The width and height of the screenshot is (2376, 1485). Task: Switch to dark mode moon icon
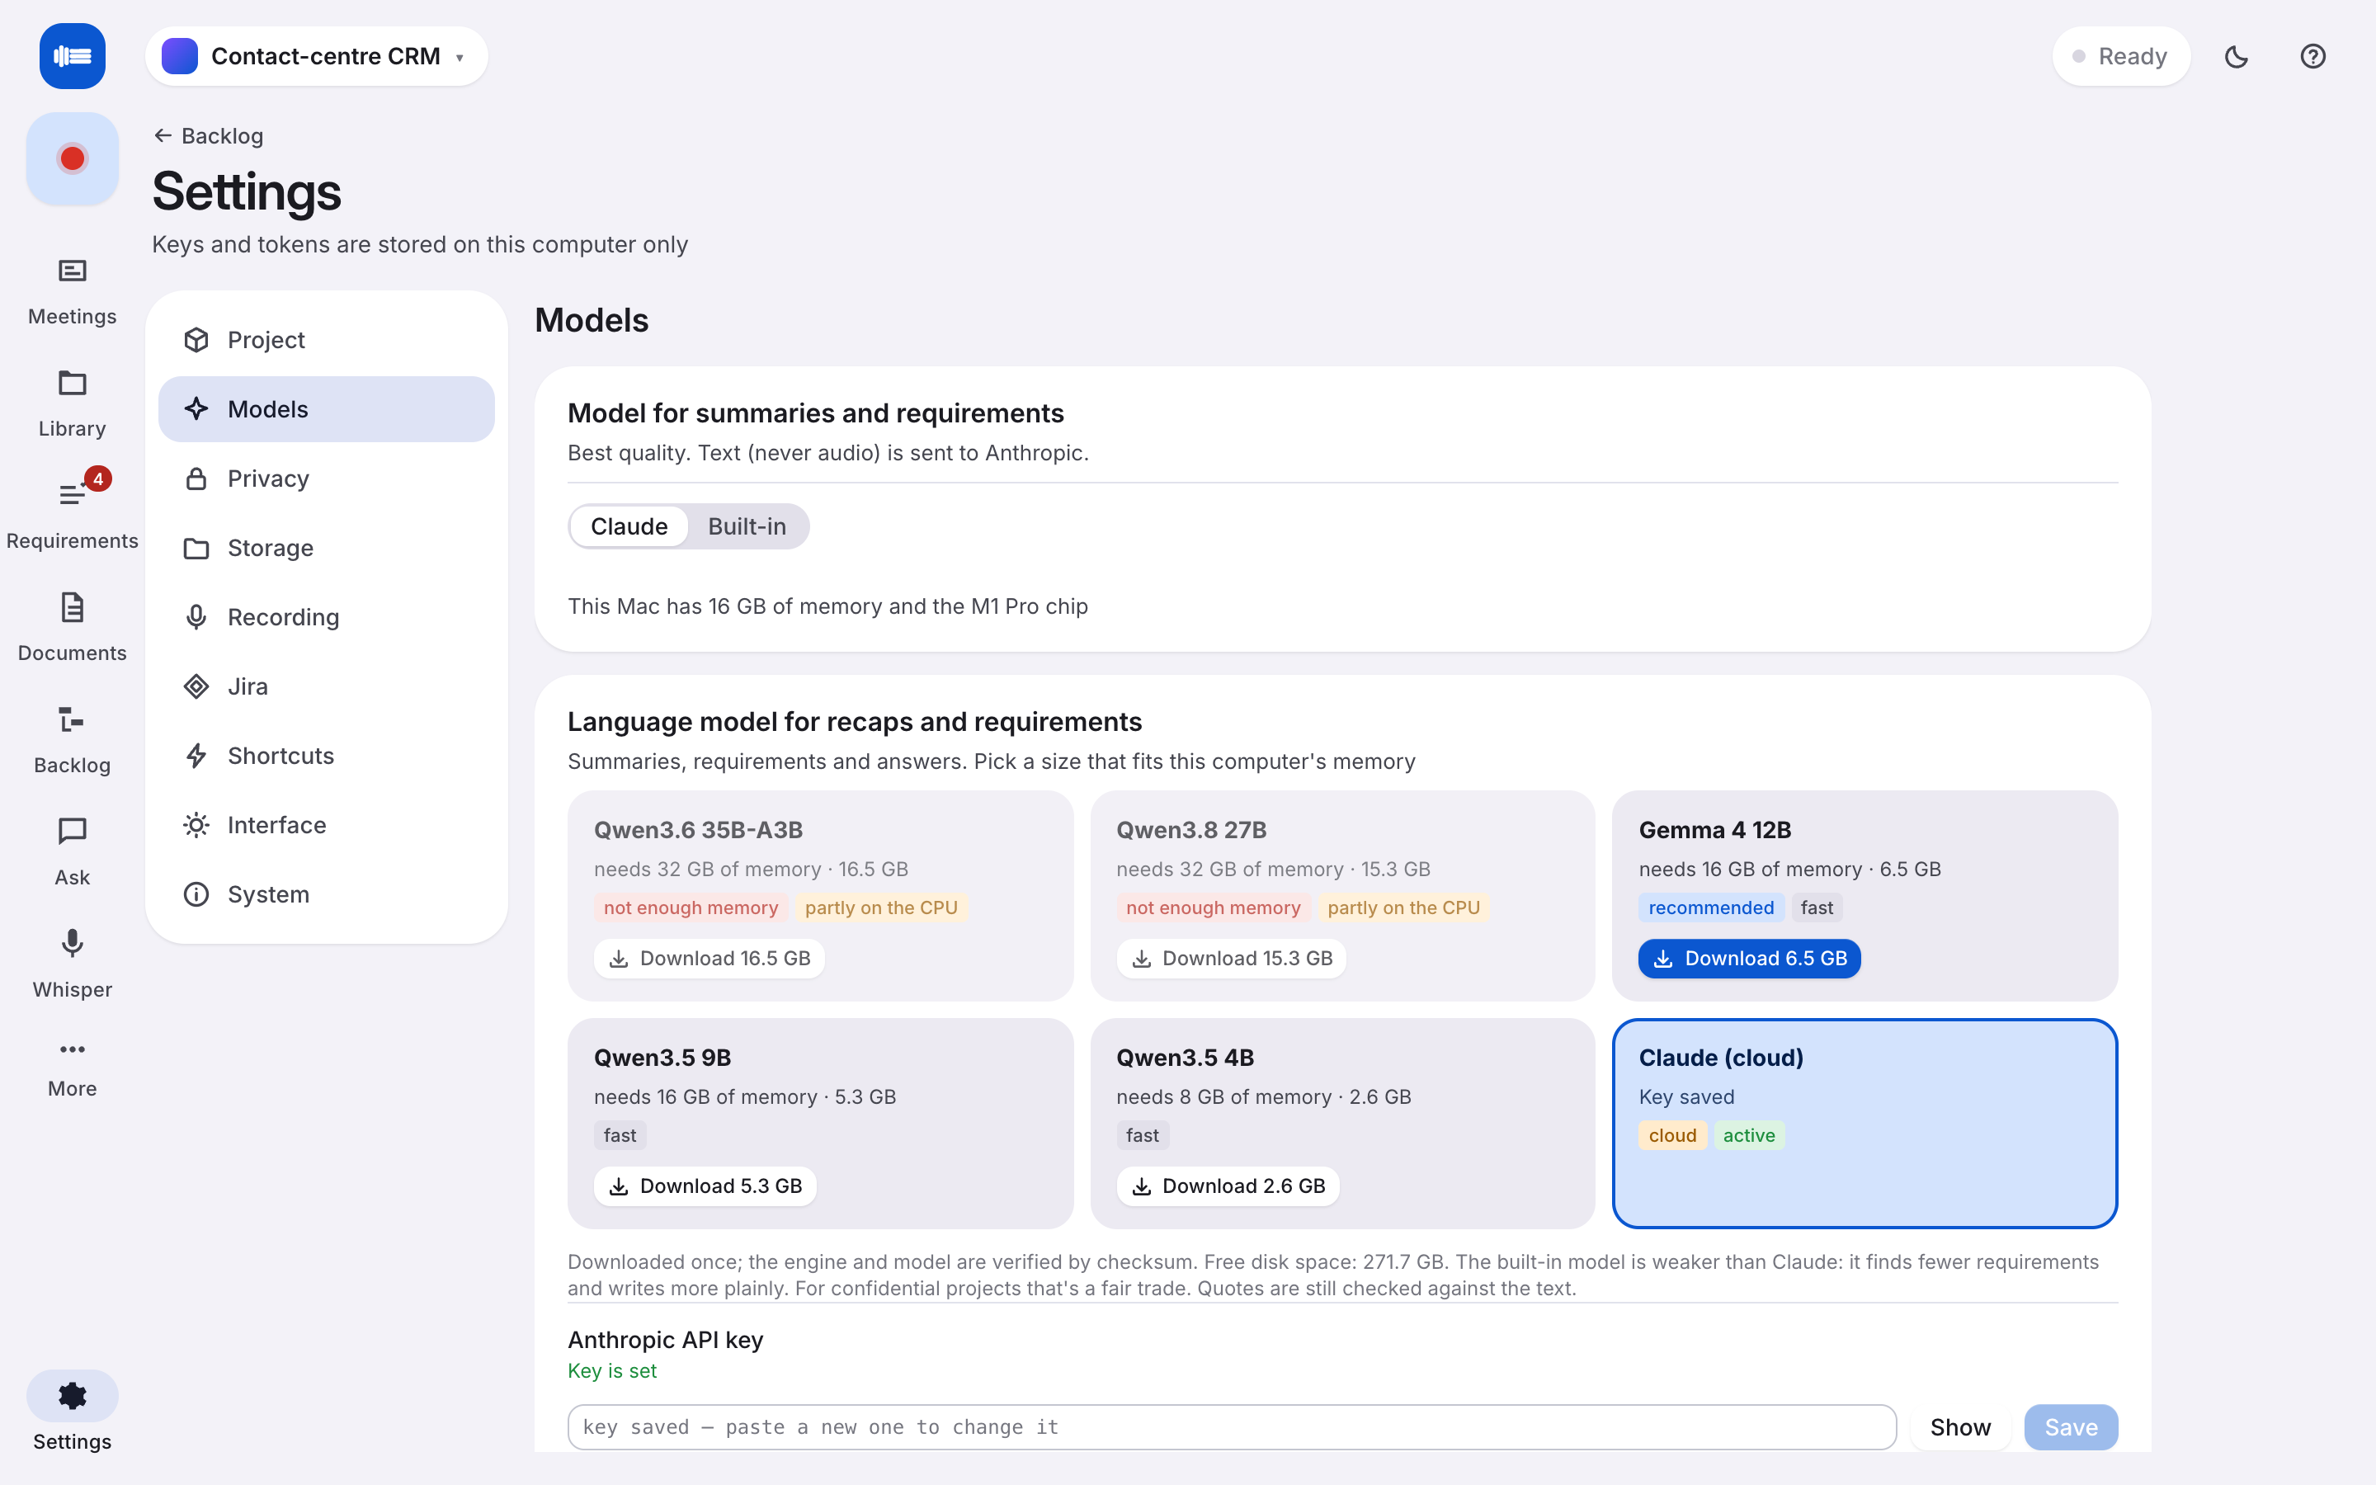coord(2236,56)
